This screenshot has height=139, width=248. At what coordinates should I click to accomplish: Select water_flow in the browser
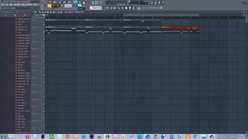pos(22,119)
